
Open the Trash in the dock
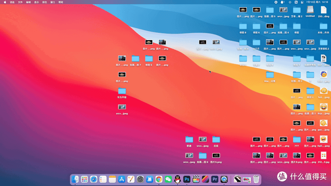(256, 179)
